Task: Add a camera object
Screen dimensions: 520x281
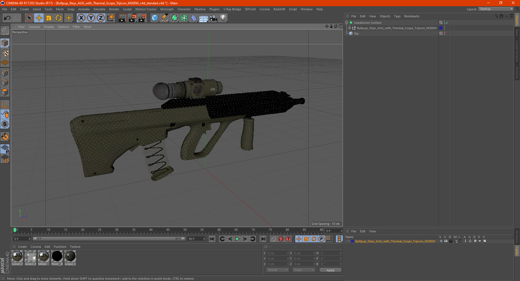Action: (x=213, y=18)
